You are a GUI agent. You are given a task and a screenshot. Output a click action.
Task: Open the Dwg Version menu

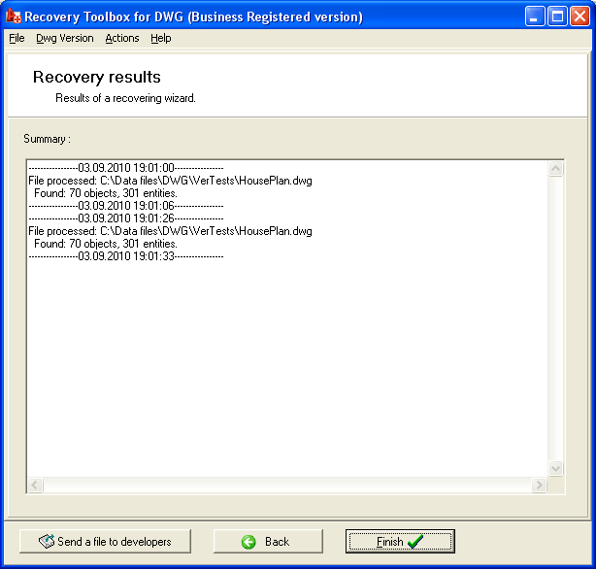pyautogui.click(x=65, y=39)
